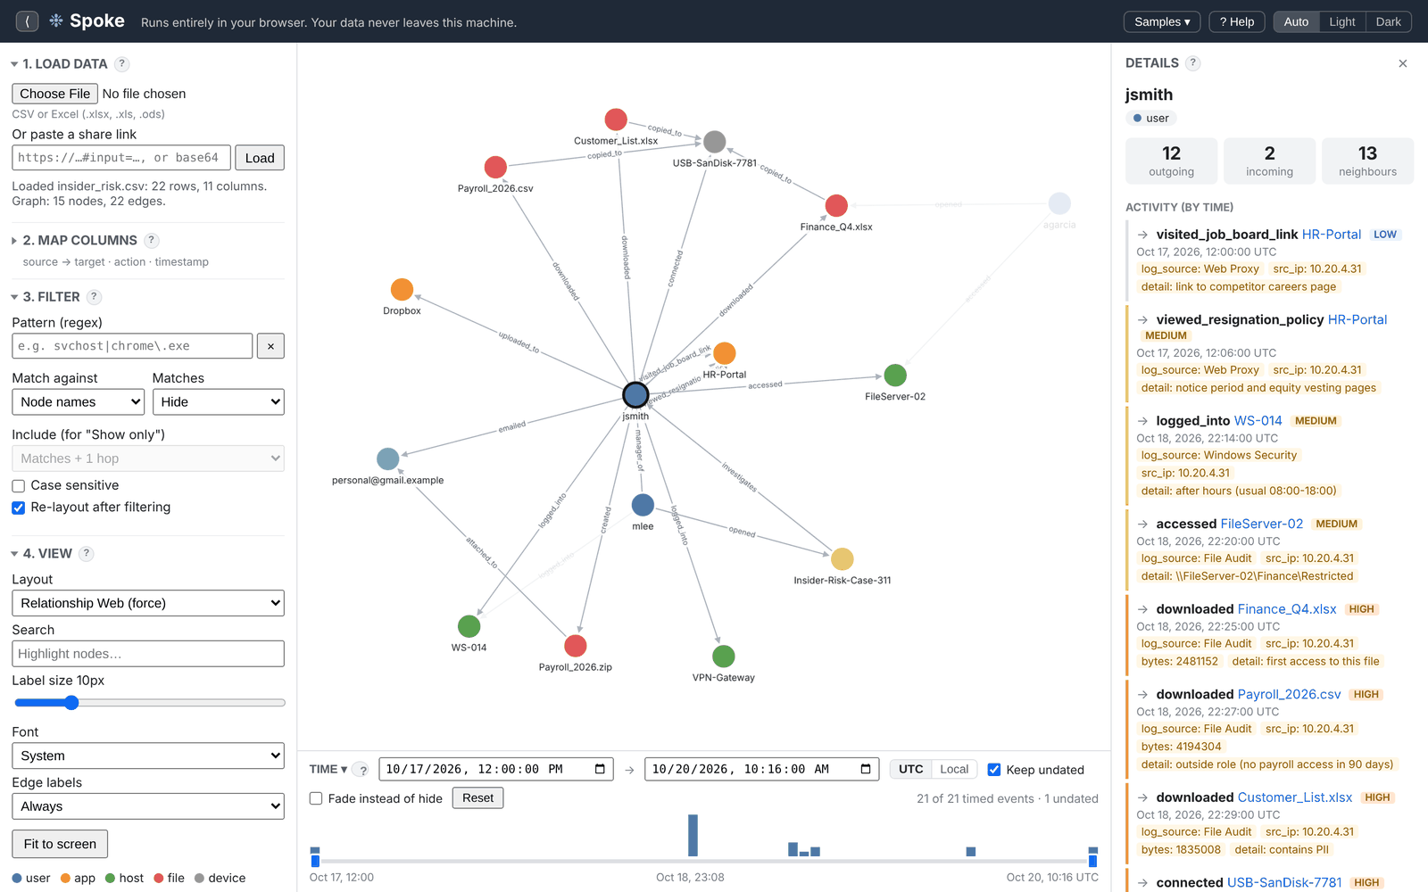
Task: Open the Samples dropdown menu
Action: [1162, 21]
